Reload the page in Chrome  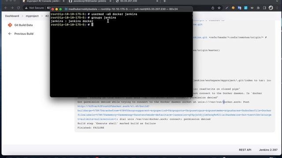point(19,8)
